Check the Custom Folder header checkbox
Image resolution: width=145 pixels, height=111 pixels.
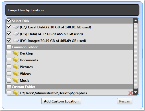coord(9,87)
